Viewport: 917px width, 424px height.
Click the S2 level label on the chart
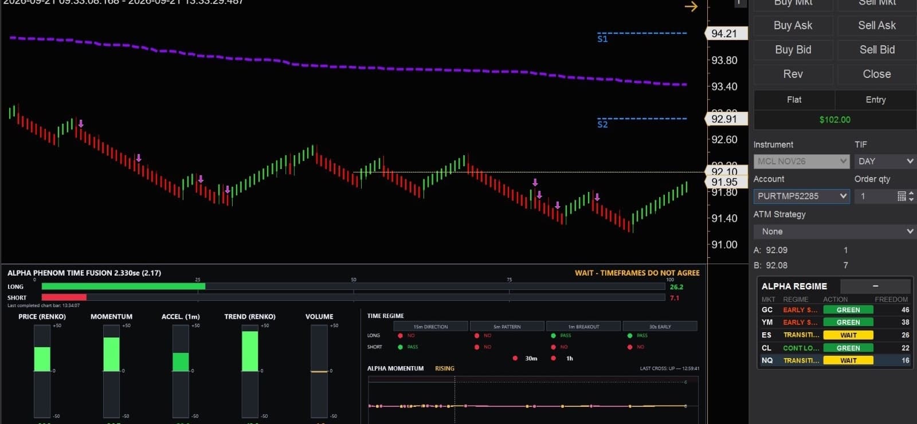[x=602, y=124]
